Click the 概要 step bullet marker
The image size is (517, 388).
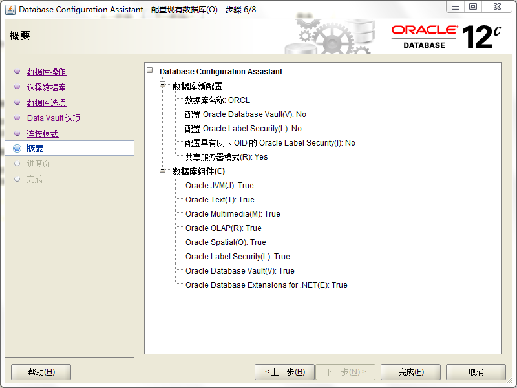click(17, 148)
